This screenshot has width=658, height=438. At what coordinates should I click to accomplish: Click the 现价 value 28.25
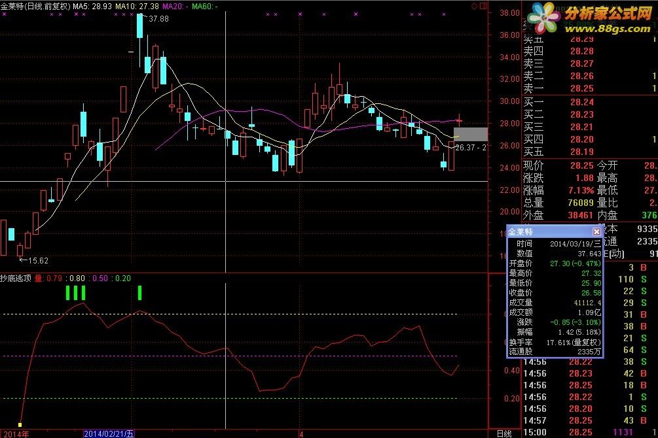(x=581, y=165)
